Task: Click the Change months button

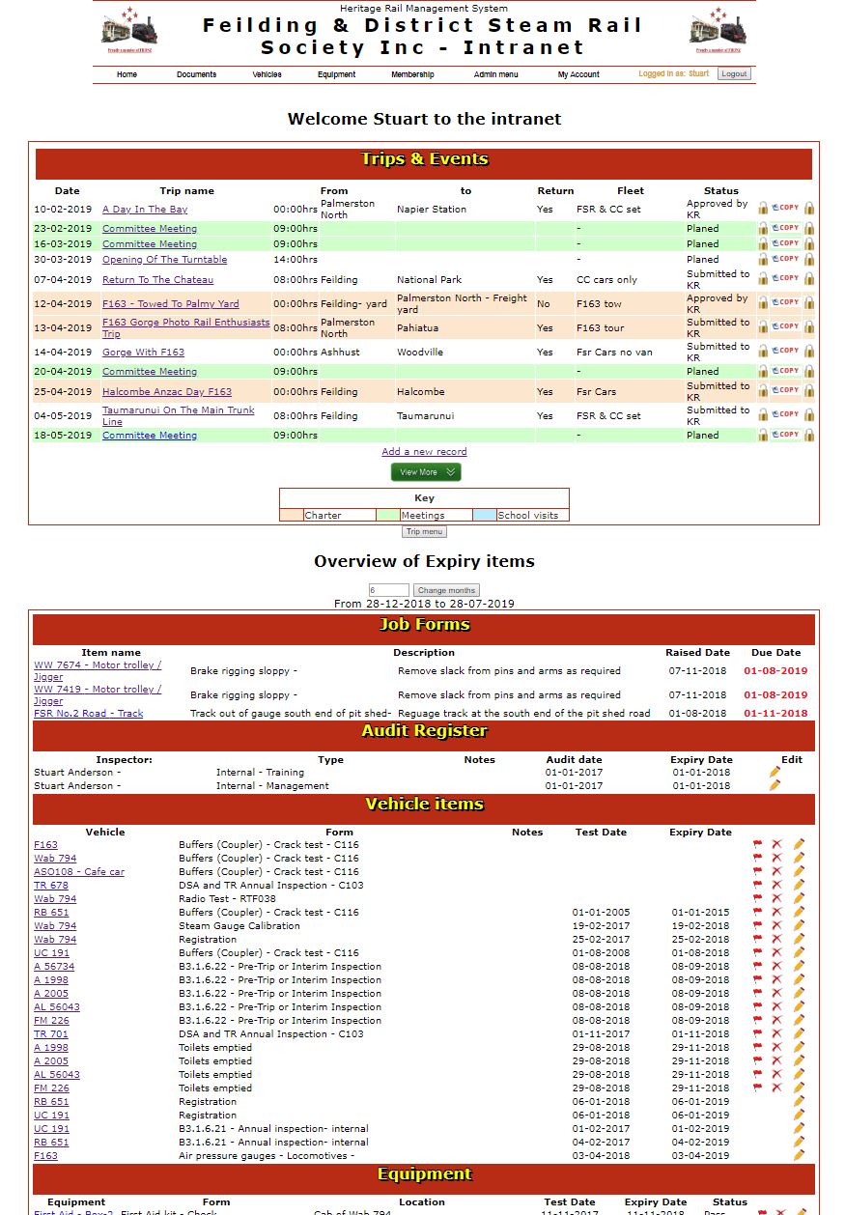Action: [x=446, y=590]
